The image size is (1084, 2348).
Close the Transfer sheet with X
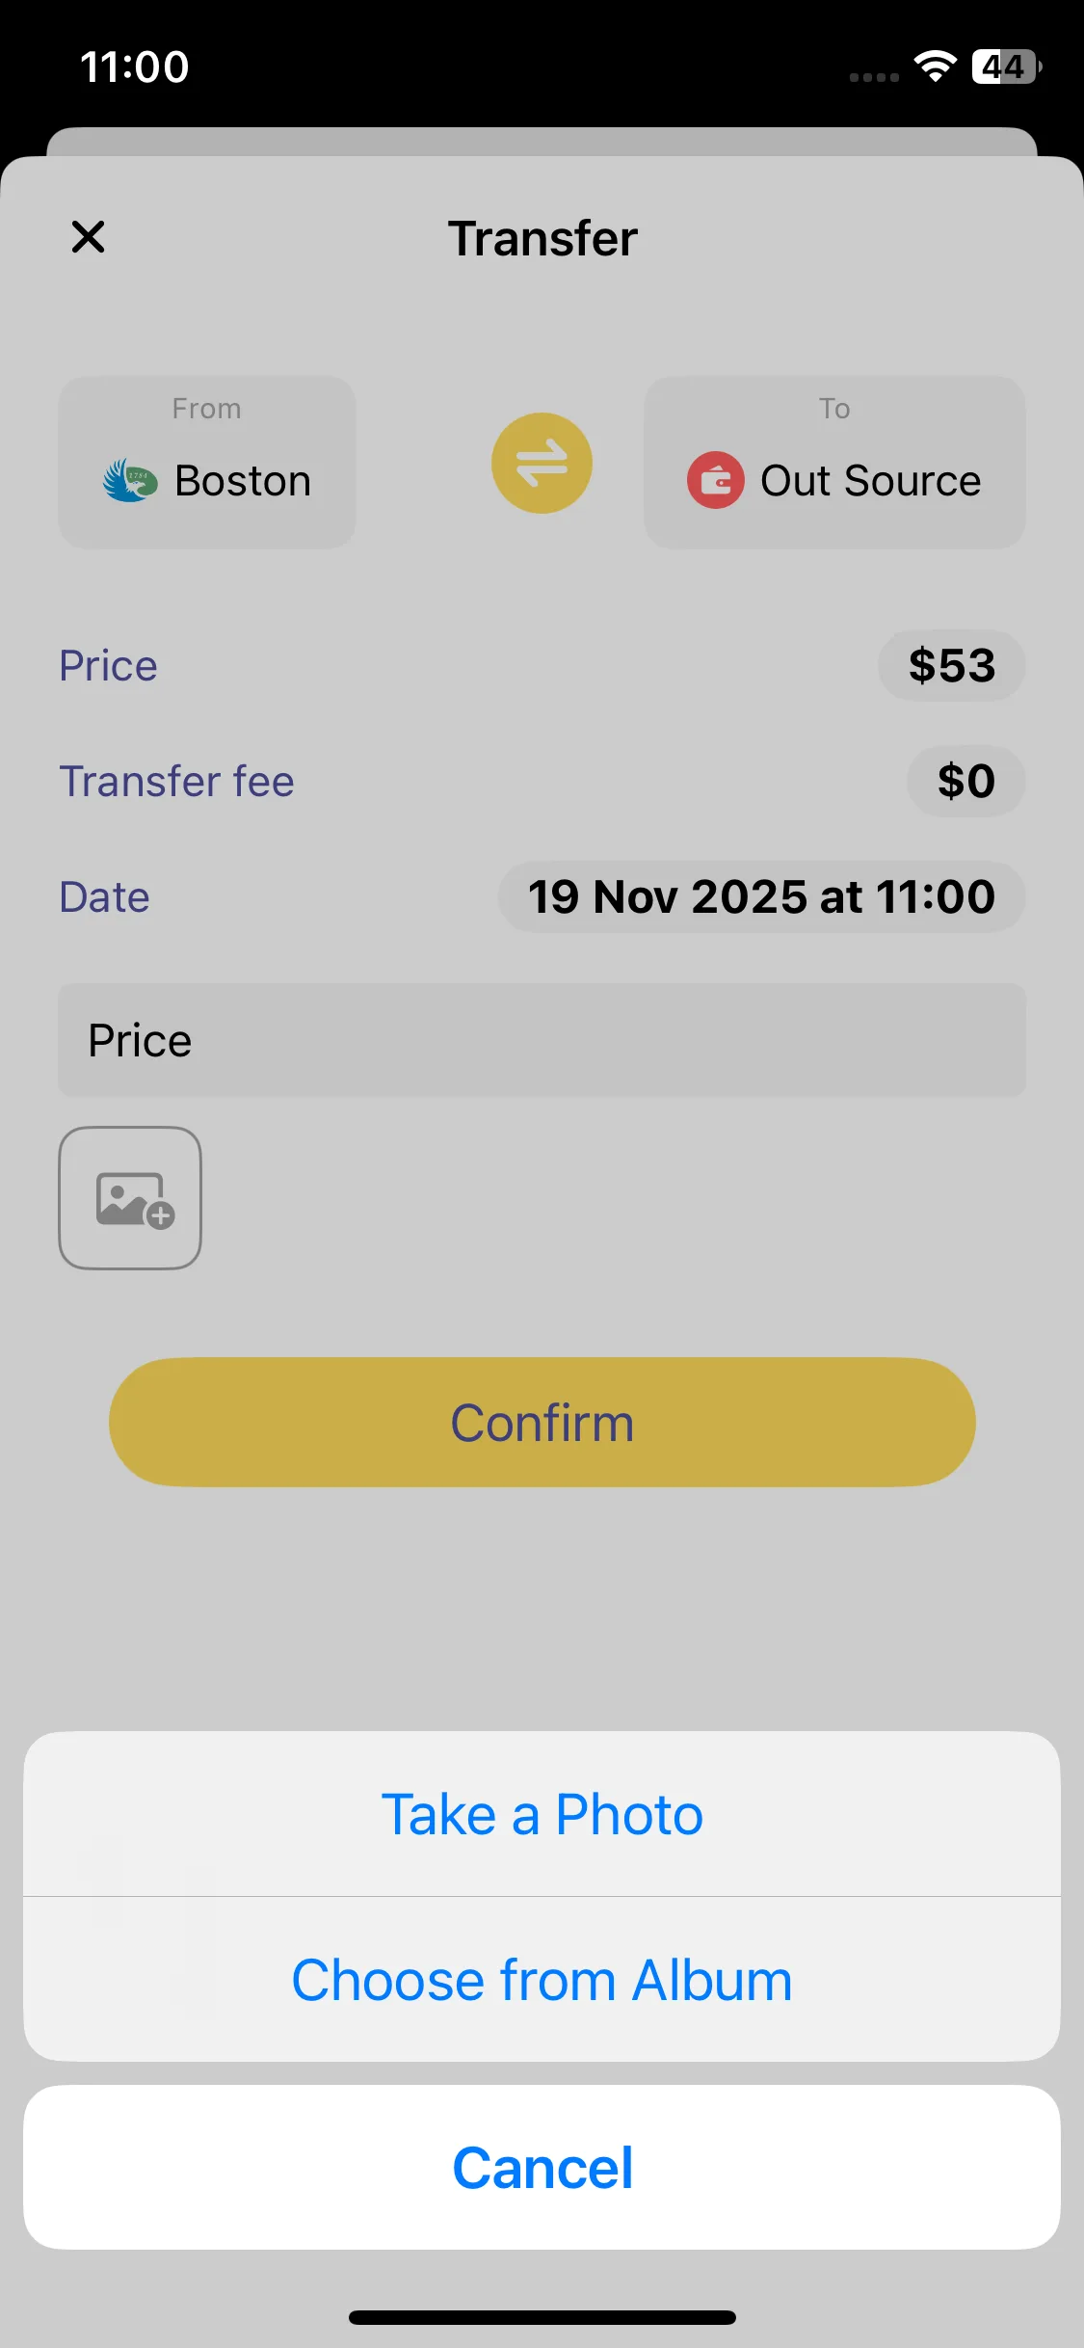[88, 237]
